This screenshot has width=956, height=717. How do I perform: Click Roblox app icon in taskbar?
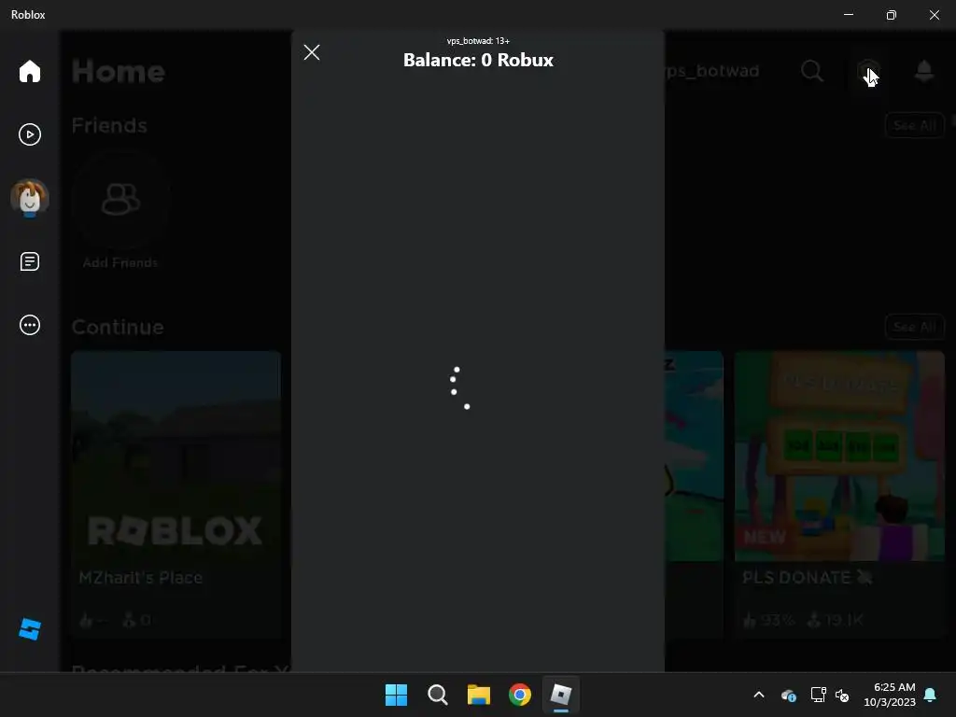[561, 695]
